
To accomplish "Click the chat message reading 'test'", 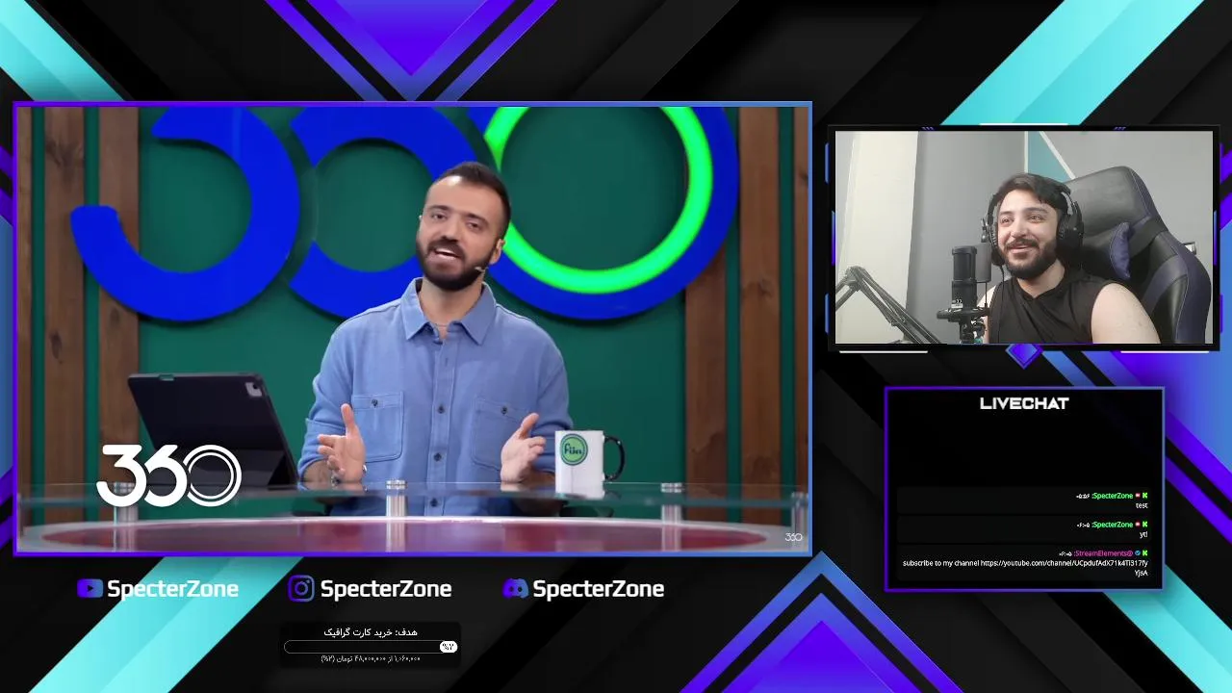I will click(x=1142, y=505).
